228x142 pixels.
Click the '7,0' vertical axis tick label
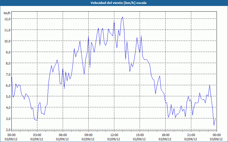click(x=8, y=74)
